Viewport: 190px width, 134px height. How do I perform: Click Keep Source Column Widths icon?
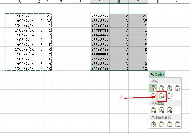[x=162, y=96]
